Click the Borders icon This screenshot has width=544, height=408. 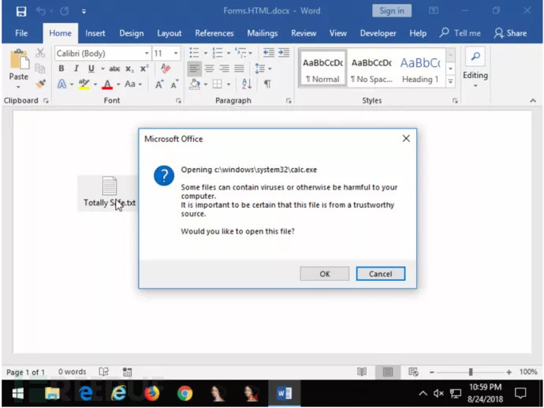point(217,84)
